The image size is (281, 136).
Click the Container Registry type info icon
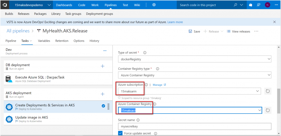coord(158,69)
